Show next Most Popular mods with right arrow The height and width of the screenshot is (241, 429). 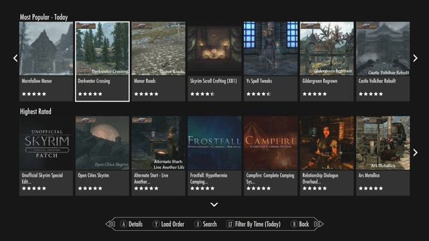[x=416, y=58]
